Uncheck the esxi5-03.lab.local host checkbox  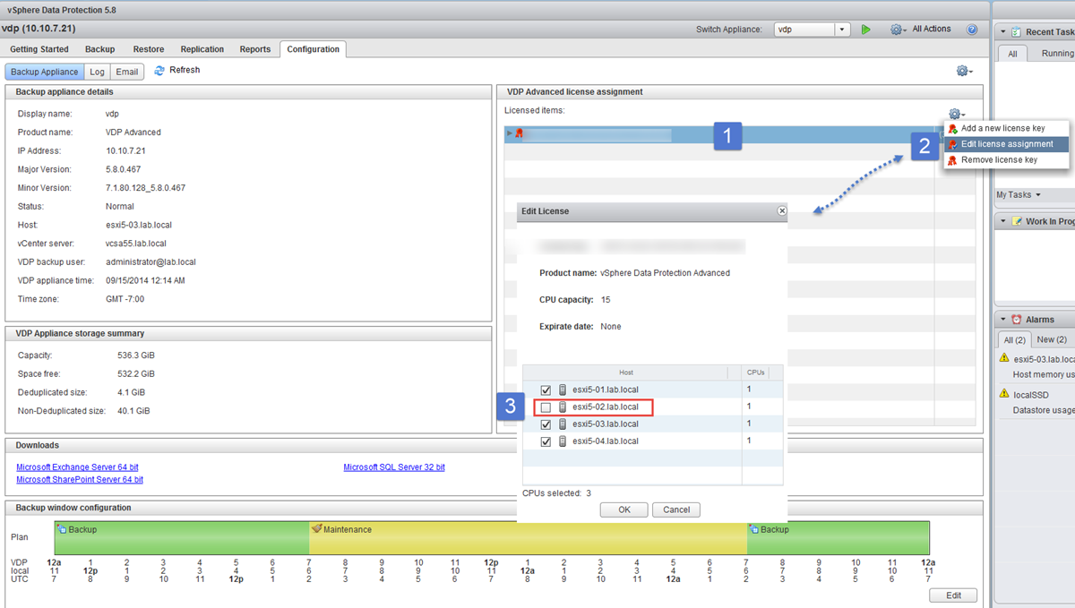pos(546,424)
